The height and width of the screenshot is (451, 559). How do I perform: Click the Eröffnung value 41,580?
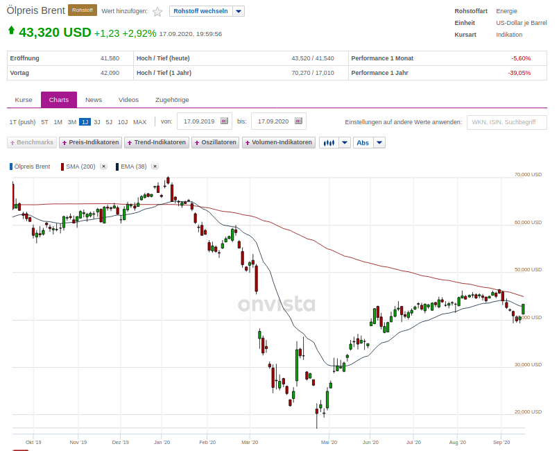[110, 58]
